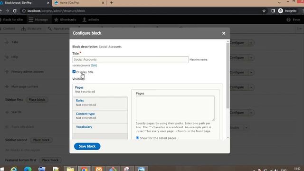Image resolution: width=304 pixels, height=171 pixels.
Task: Click Configure on the Search row
Action: click(237, 113)
